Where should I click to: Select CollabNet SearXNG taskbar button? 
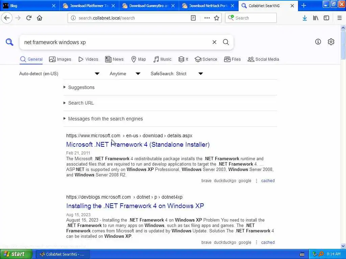coord(63,254)
